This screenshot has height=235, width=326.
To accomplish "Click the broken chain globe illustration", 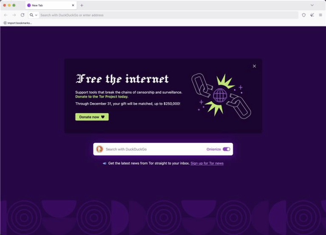I will click(x=221, y=96).
